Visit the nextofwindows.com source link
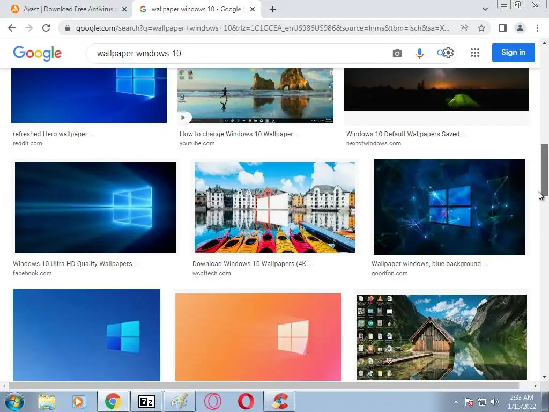 pyautogui.click(x=374, y=143)
